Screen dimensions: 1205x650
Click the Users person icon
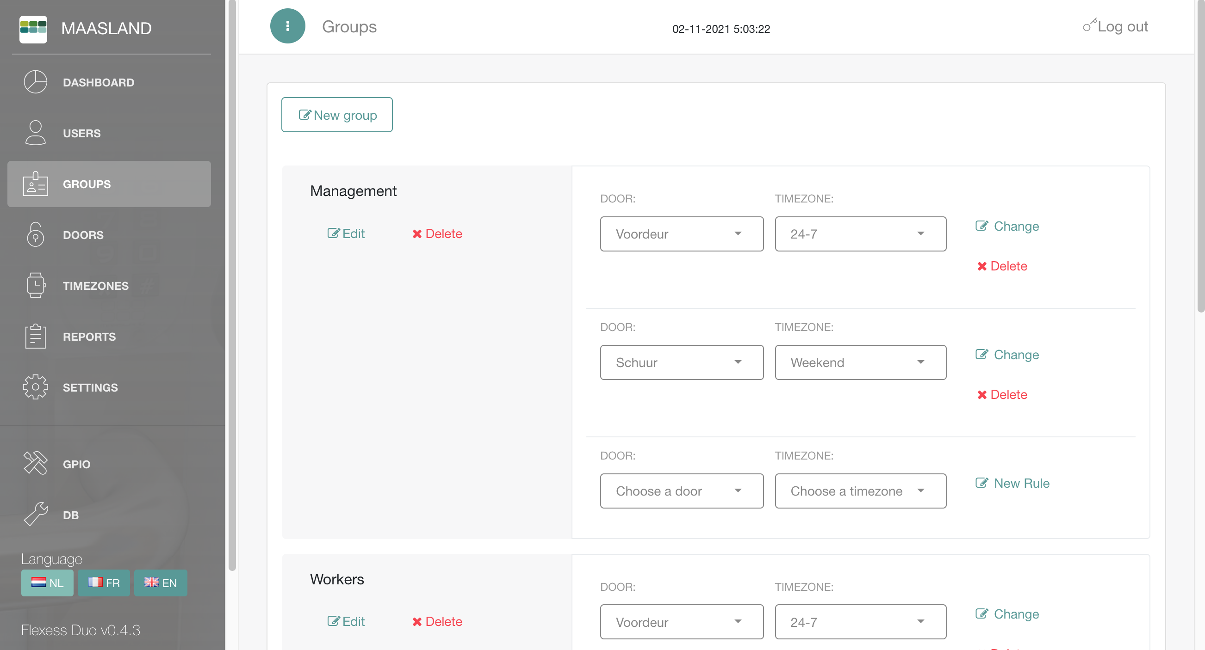tap(35, 133)
